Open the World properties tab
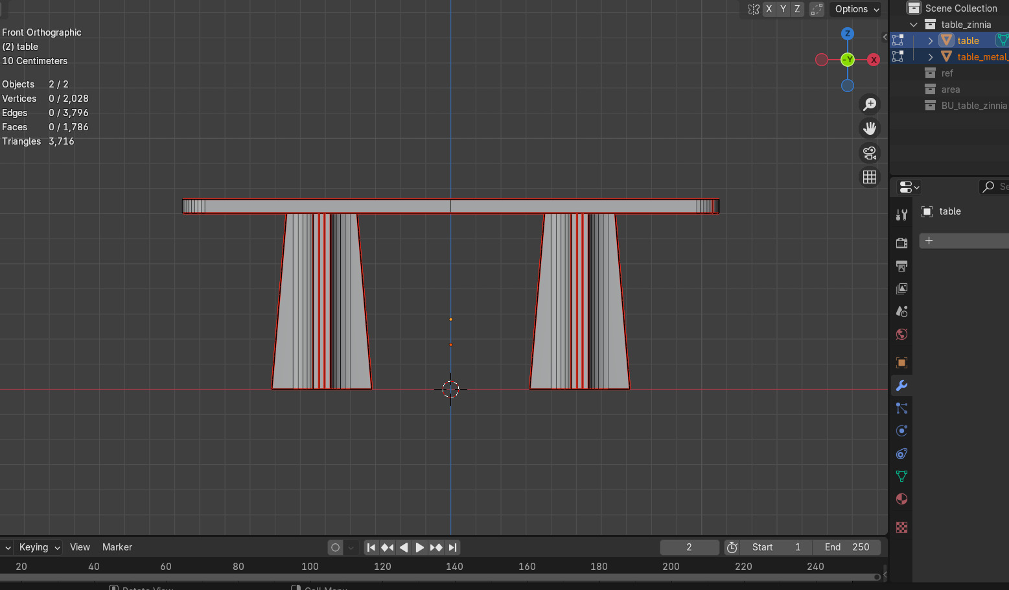 click(901, 334)
